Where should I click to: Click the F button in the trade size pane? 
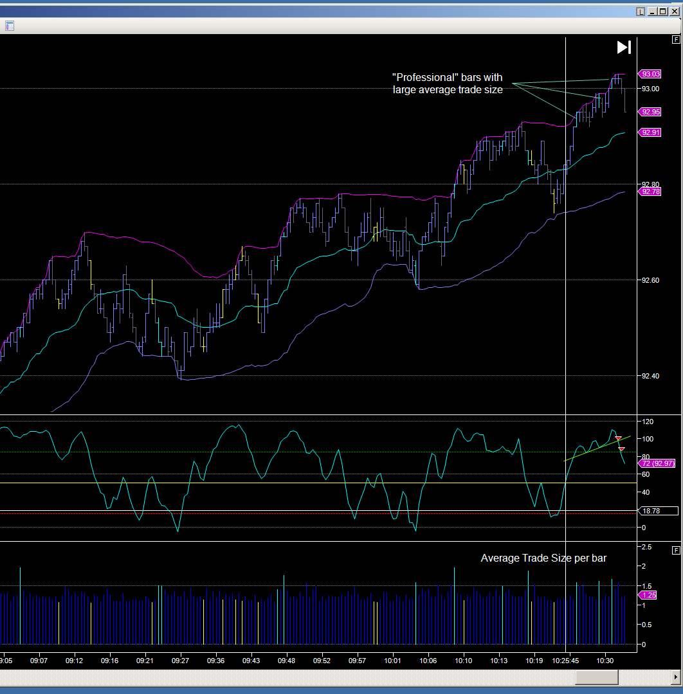pyautogui.click(x=676, y=550)
